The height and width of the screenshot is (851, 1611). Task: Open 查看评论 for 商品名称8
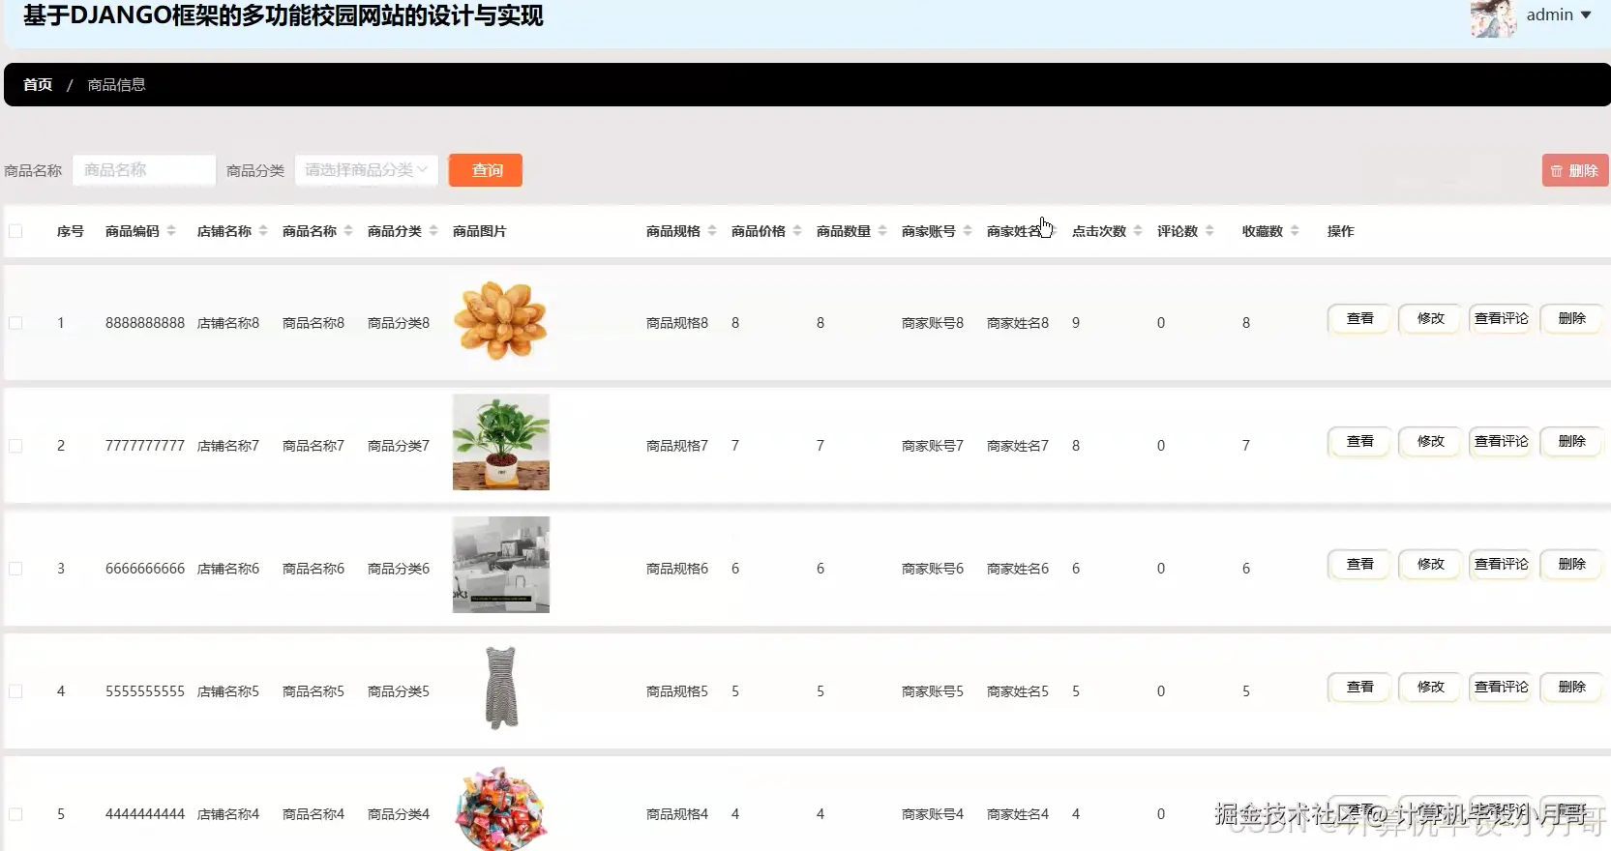[1502, 318]
